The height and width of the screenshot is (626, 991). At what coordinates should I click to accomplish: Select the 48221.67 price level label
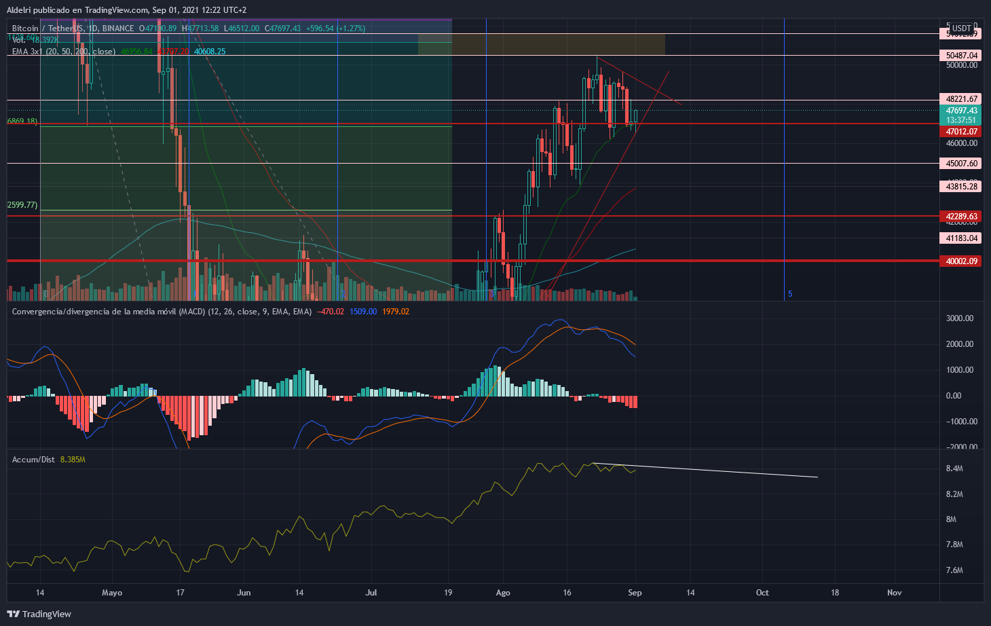click(x=961, y=99)
